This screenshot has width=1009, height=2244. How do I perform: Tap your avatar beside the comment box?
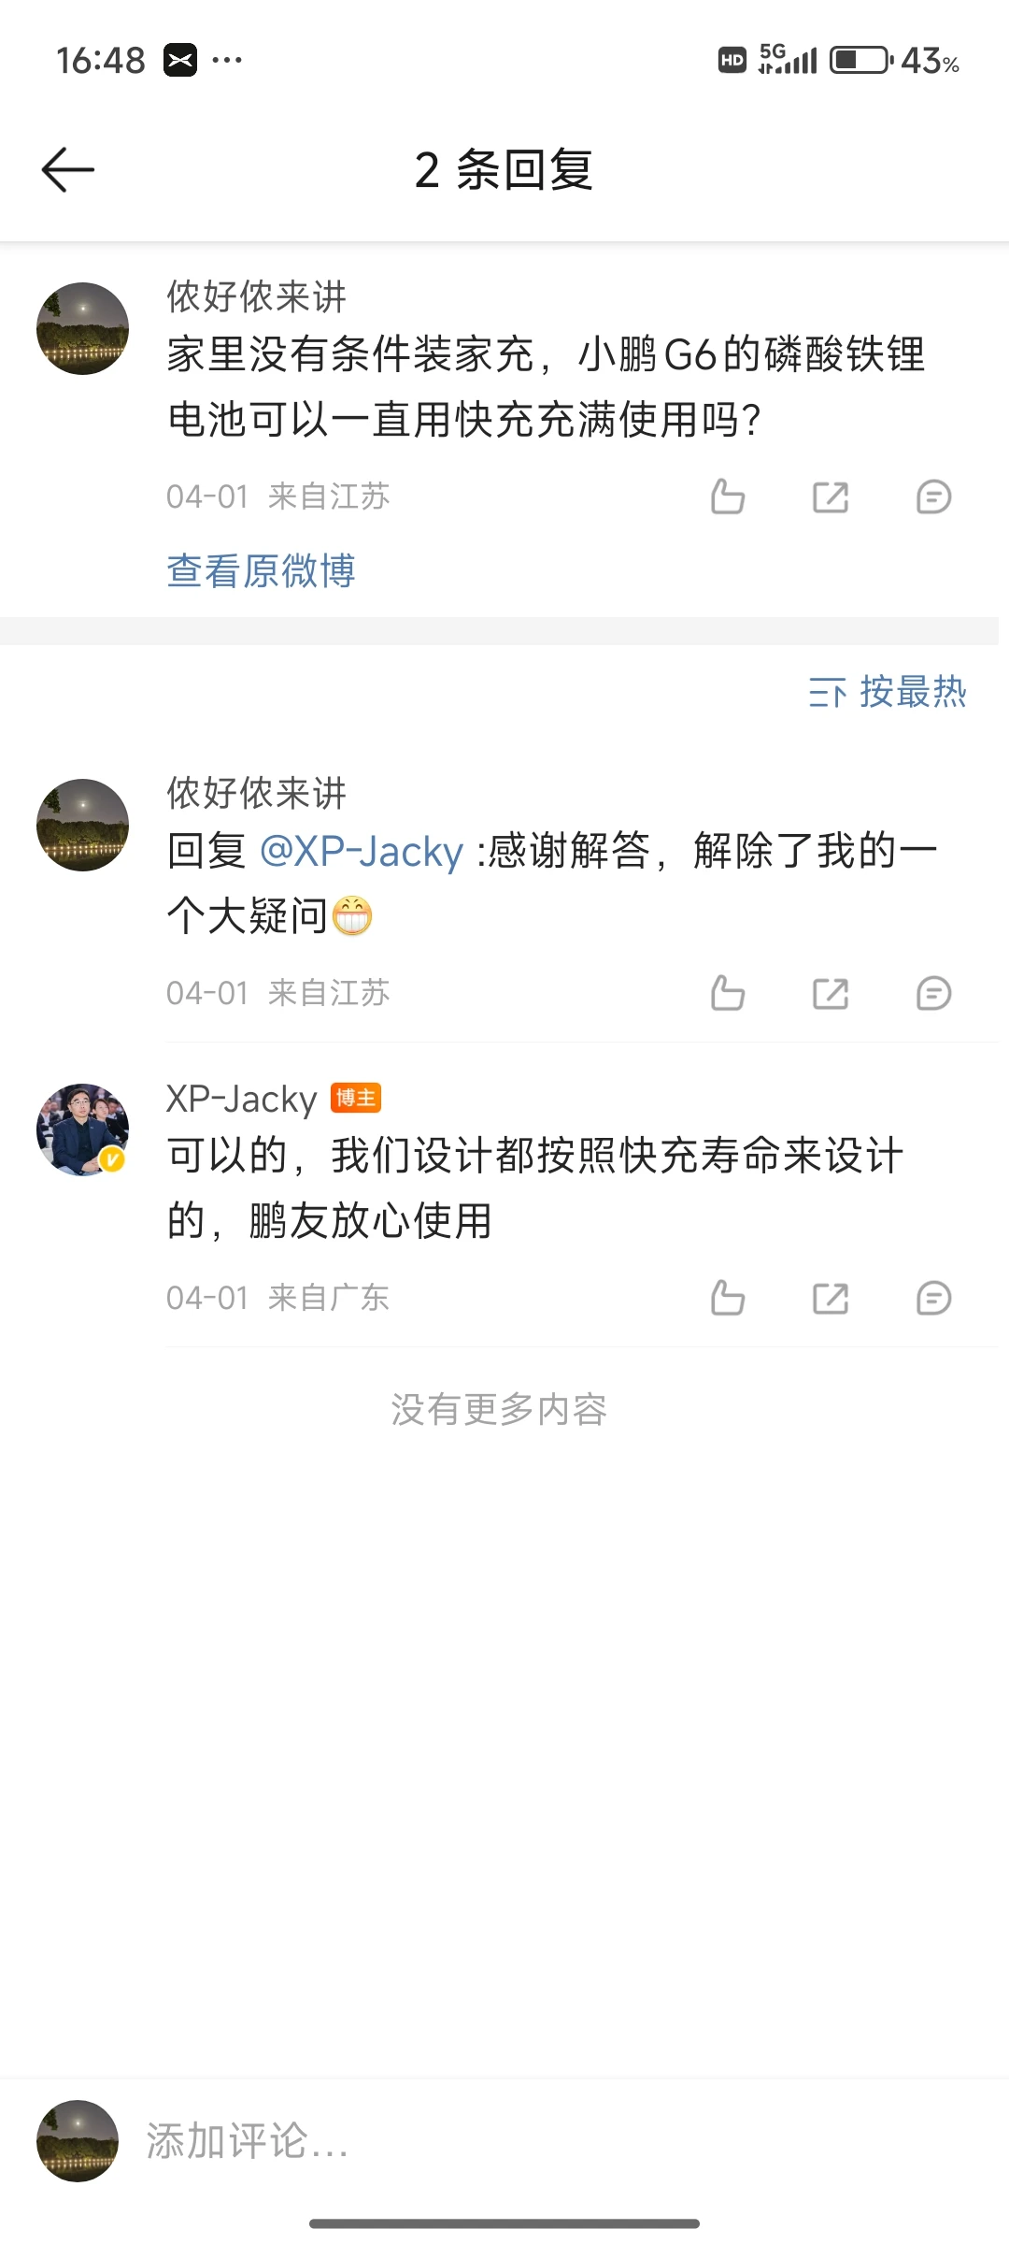tap(78, 2140)
